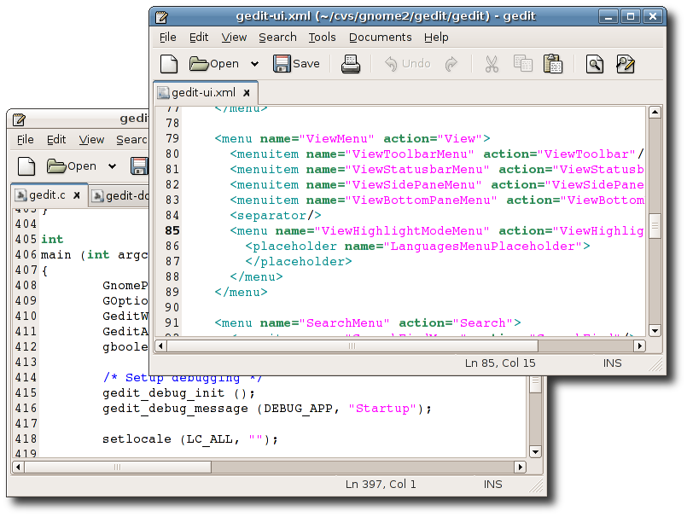Screen dimensions: 687x517
Task: Click Open in the front gedit window
Action: point(214,64)
